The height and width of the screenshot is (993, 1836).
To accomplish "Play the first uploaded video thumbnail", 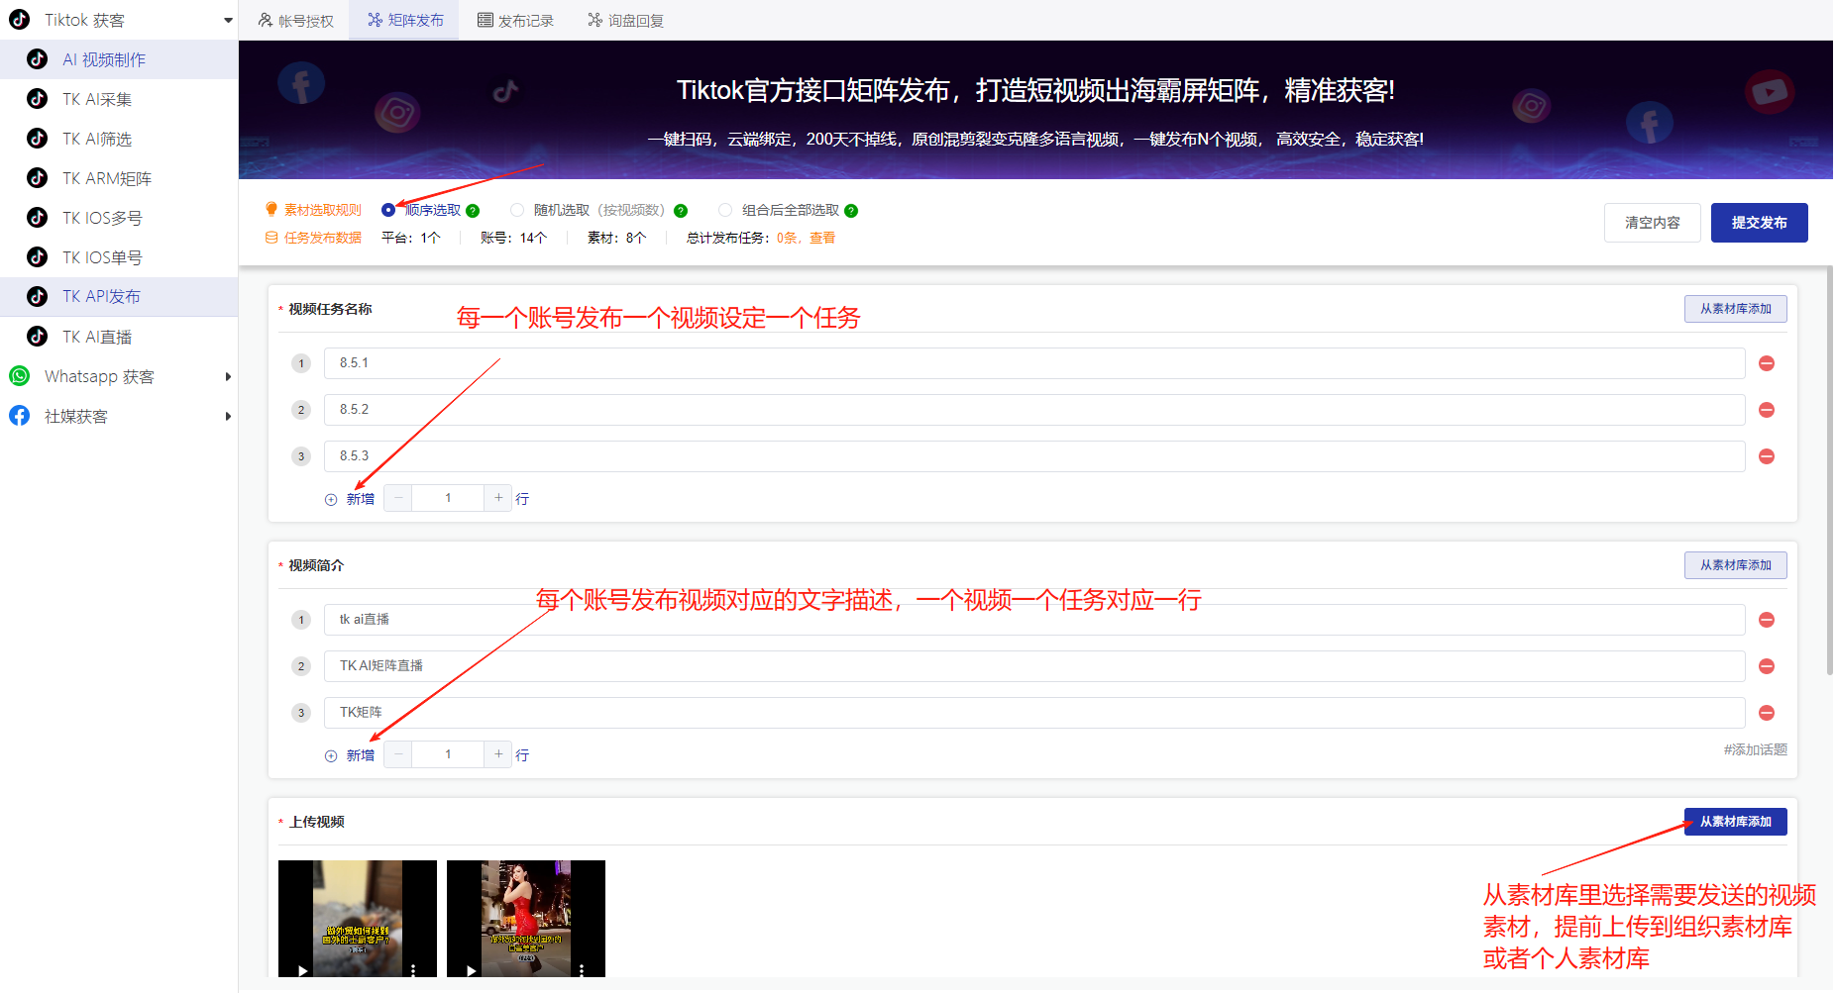I will tap(302, 970).
